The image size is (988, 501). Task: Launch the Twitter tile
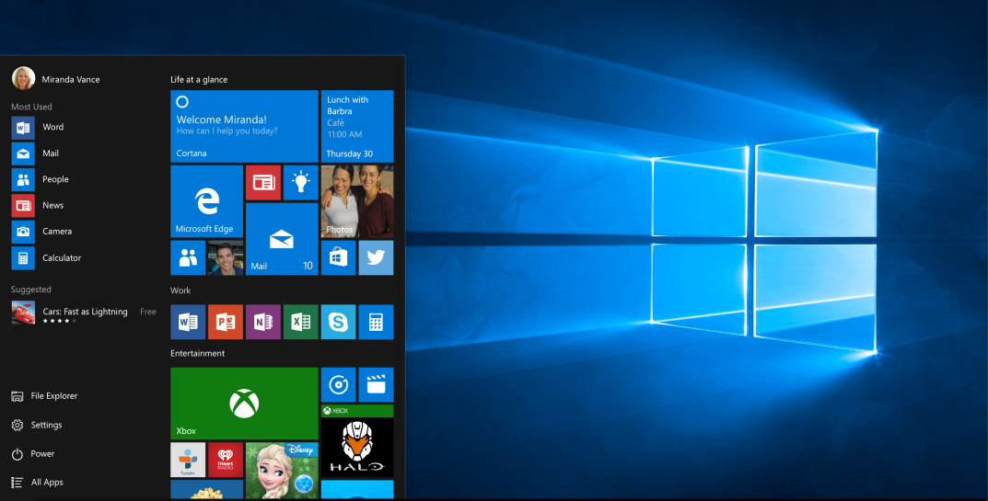pos(377,258)
